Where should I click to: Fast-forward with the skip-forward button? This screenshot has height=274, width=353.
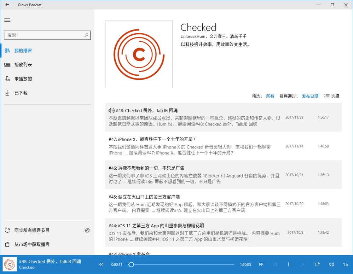(261, 264)
